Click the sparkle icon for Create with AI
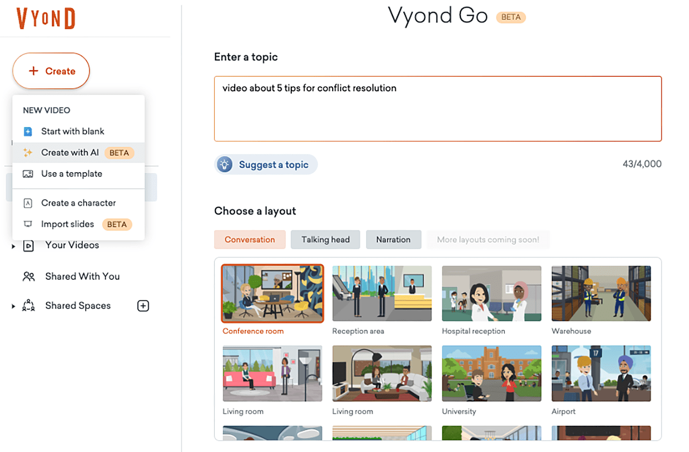Screen dimensions: 689x452 click(x=28, y=153)
